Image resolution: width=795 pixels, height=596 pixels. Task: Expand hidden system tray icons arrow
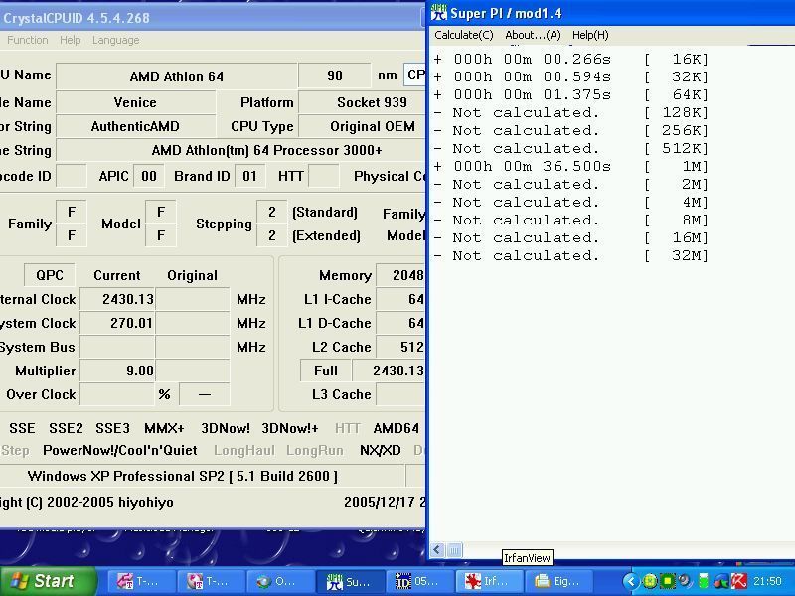point(631,581)
